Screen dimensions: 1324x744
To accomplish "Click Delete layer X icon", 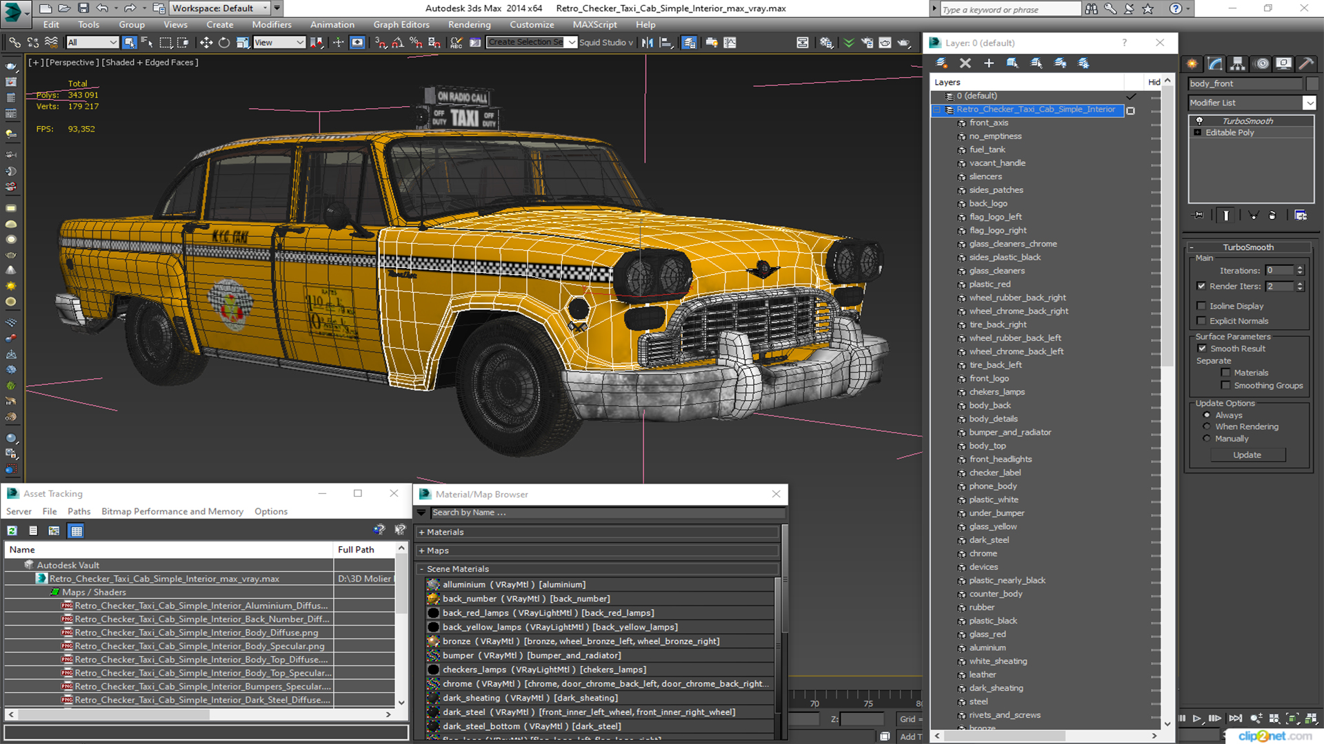I will coord(965,63).
